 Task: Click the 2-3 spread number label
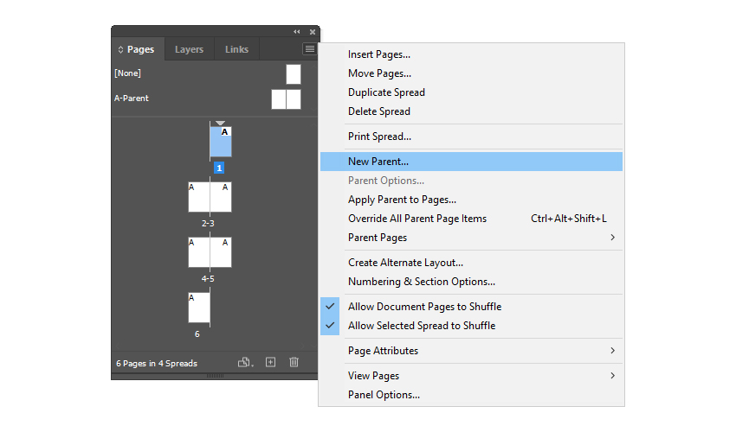click(x=208, y=224)
